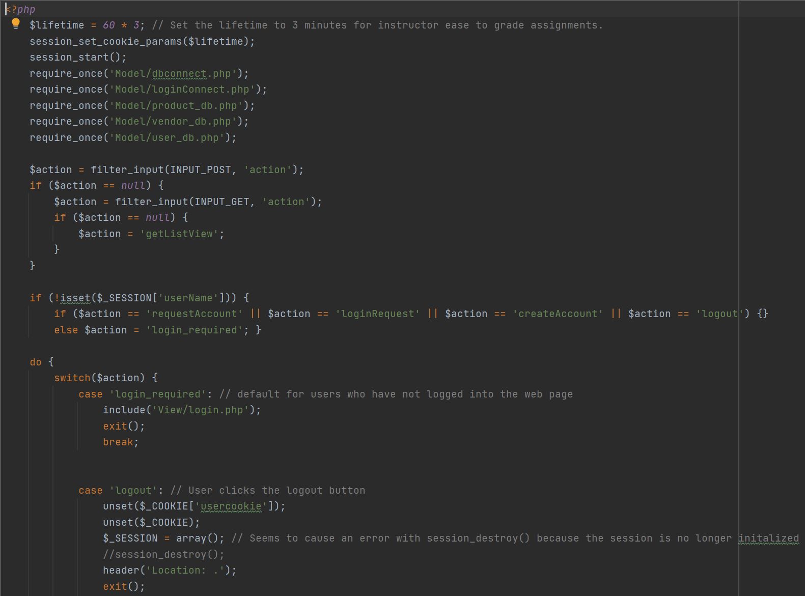Click the 'usercookie' underlined string
The height and width of the screenshot is (596, 805).
tap(231, 506)
